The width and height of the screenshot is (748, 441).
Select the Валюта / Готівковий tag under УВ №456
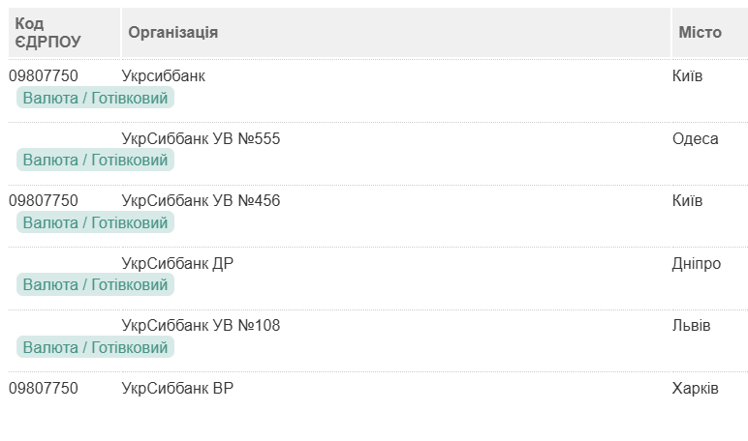click(95, 222)
